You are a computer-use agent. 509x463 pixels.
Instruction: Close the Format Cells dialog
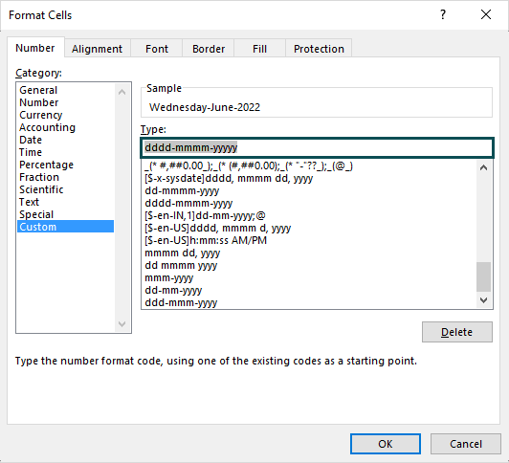tap(486, 14)
